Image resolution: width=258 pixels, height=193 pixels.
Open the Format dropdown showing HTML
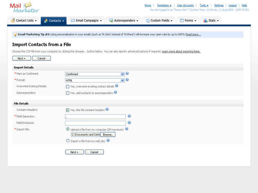[95, 80]
